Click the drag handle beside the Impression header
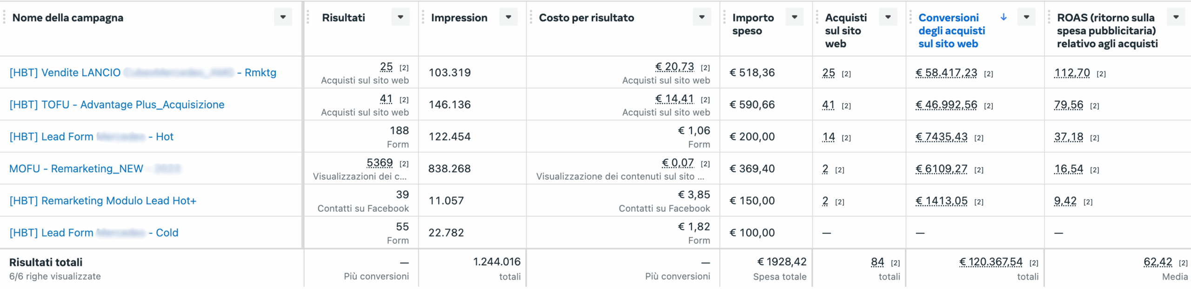1191x289 pixels. coord(423,17)
